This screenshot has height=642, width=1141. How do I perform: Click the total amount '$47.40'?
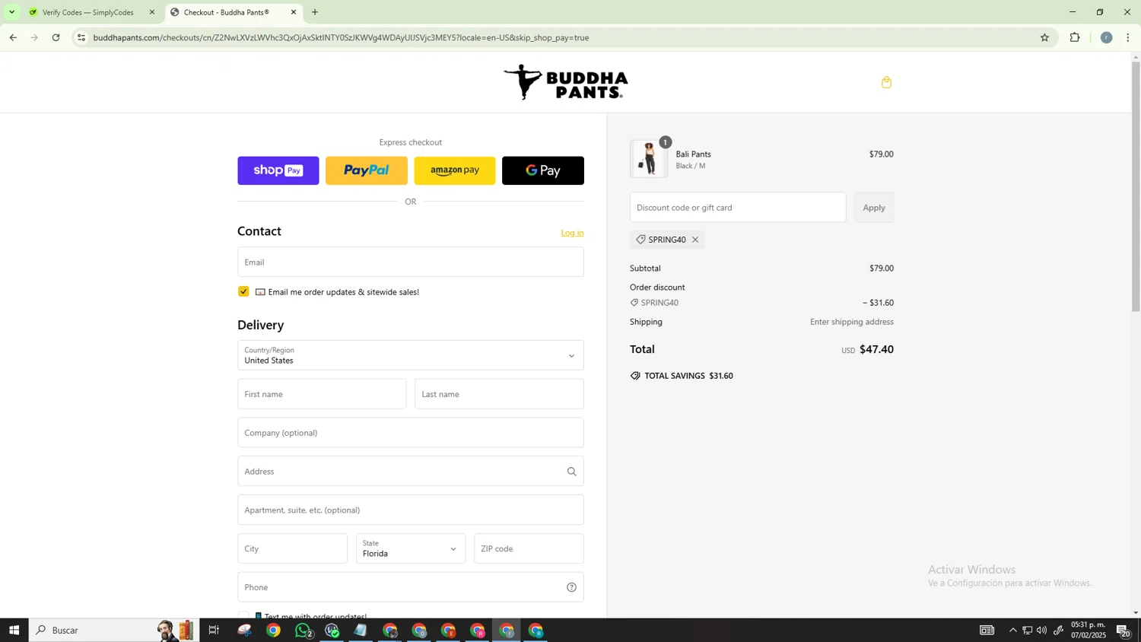(x=876, y=350)
